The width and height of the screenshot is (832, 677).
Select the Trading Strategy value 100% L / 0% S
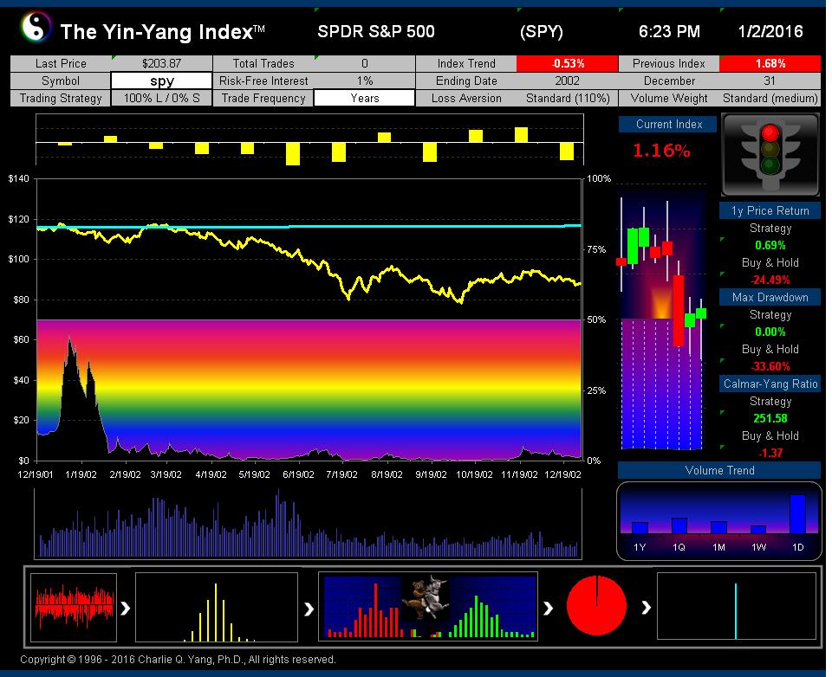161,98
